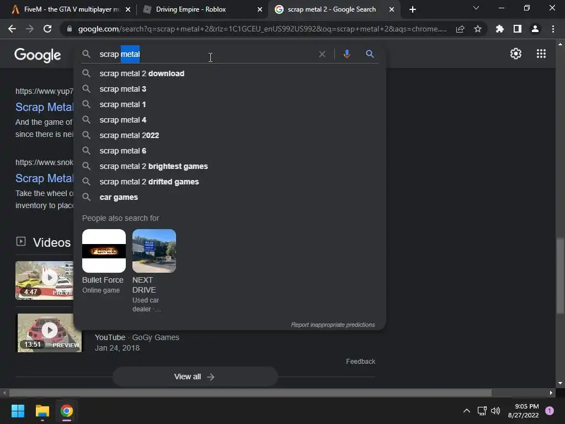This screenshot has width=565, height=424.
Task: Clear the search box text
Action: pyautogui.click(x=322, y=54)
